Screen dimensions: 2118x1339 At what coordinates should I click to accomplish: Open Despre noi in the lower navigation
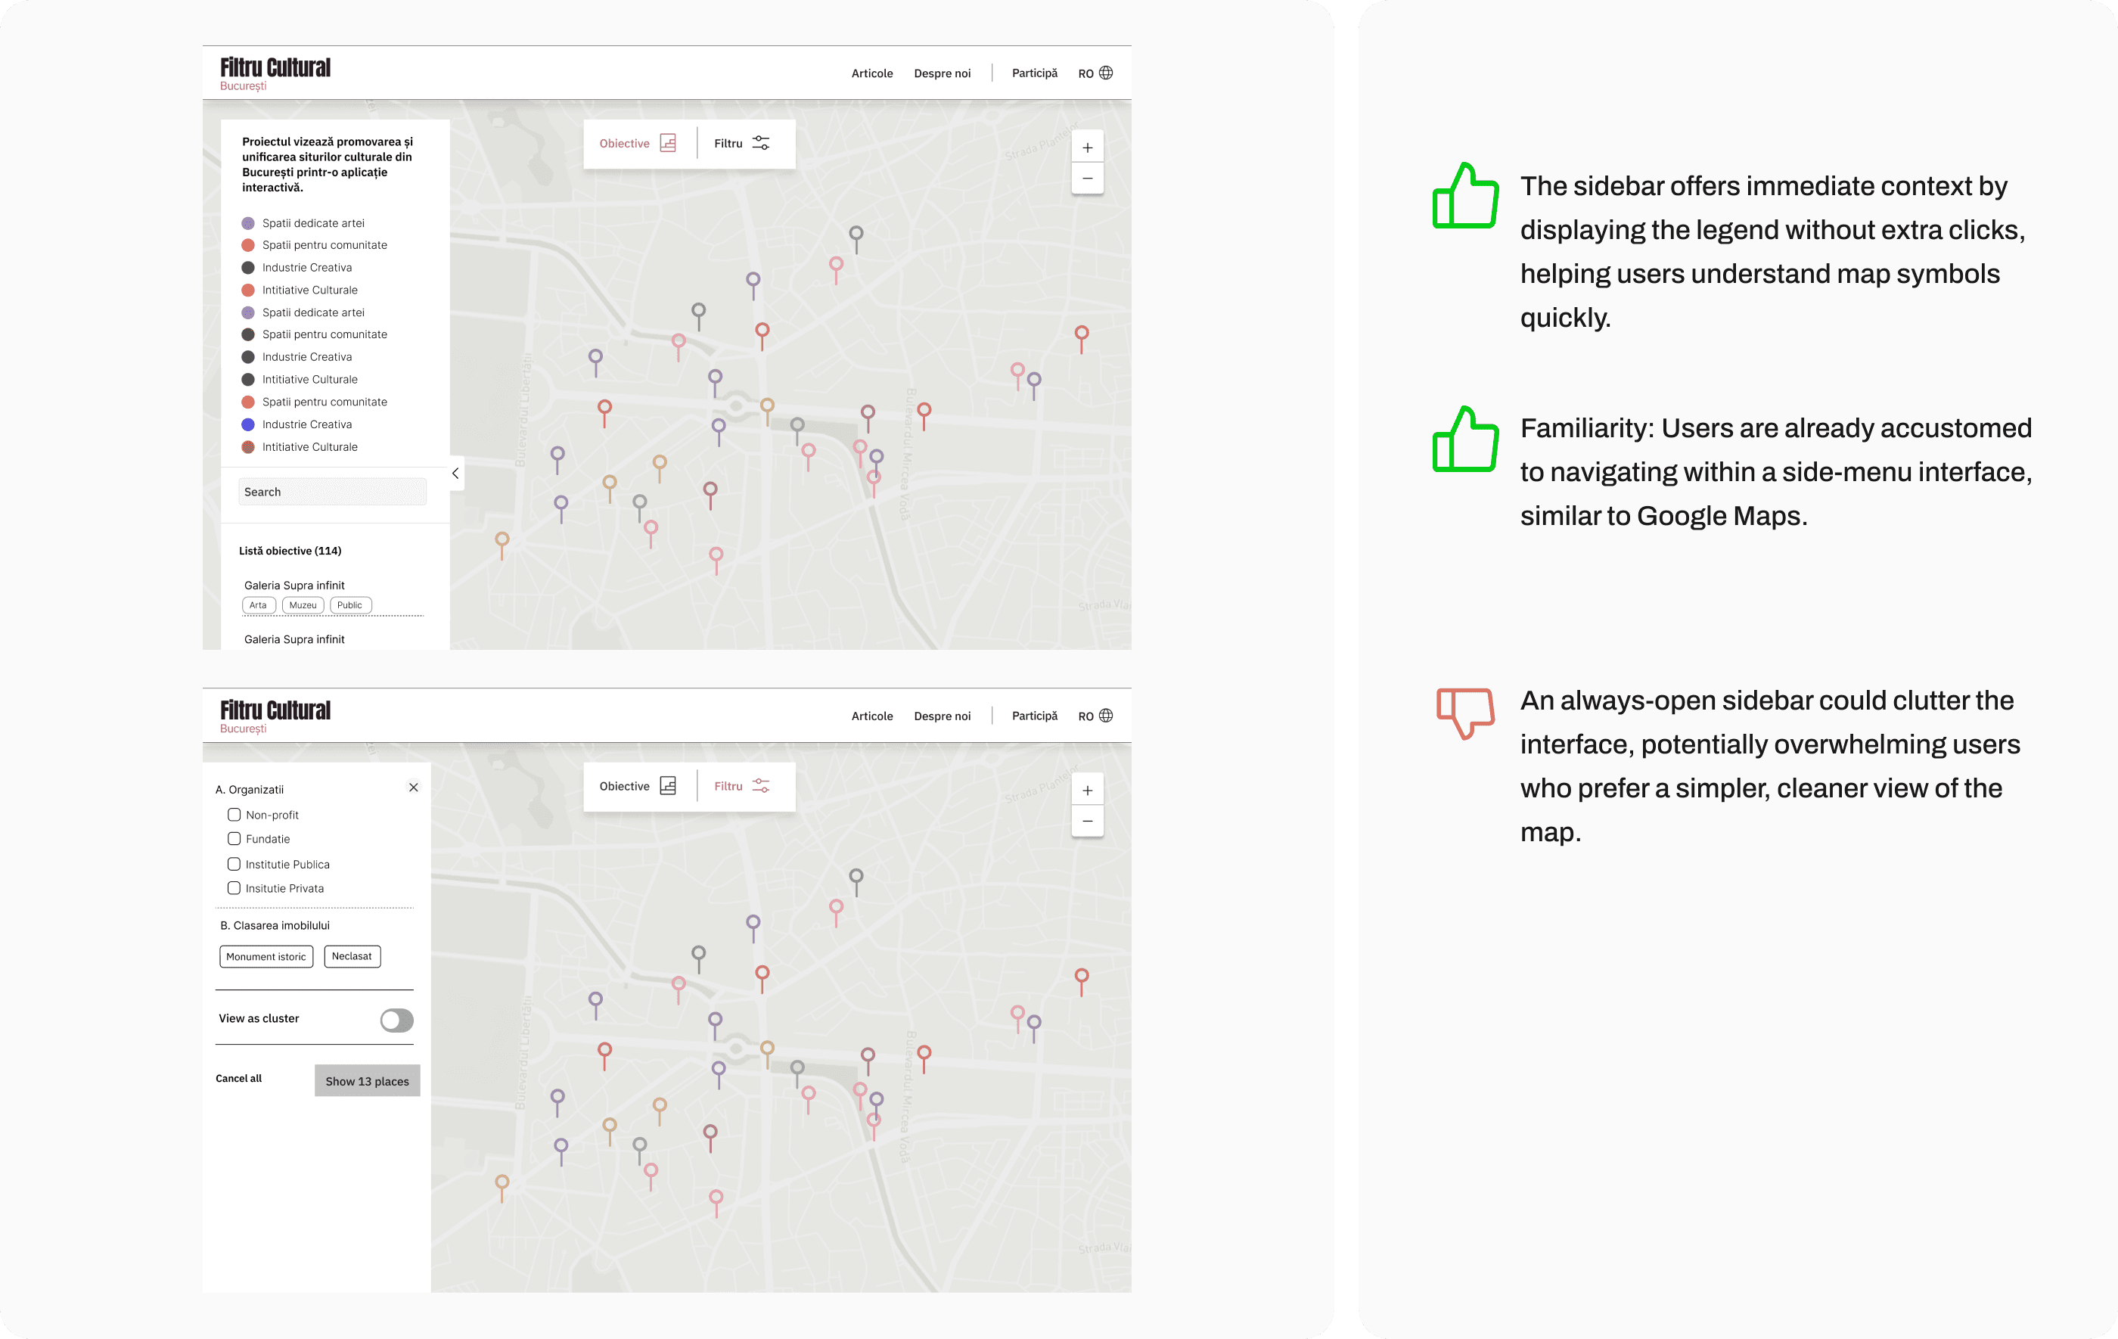pos(942,716)
